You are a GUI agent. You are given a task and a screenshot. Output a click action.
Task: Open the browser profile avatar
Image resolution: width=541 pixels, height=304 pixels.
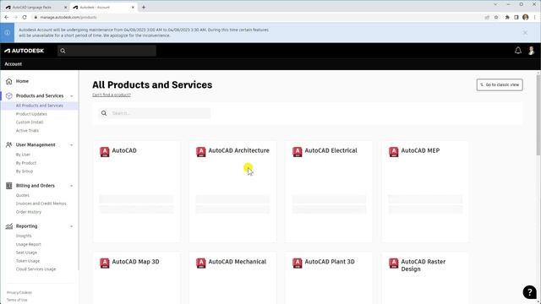coord(526,17)
